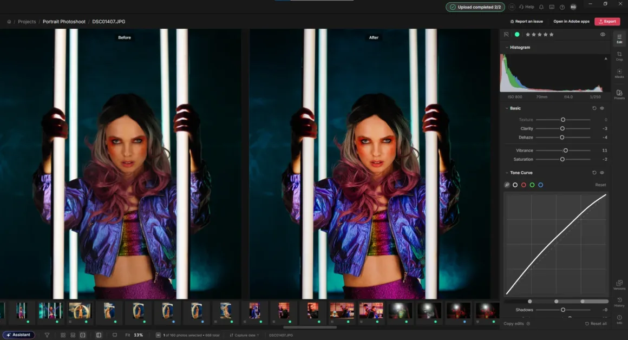Click the Export button
Viewport: 628px width, 340px height.
point(607,22)
